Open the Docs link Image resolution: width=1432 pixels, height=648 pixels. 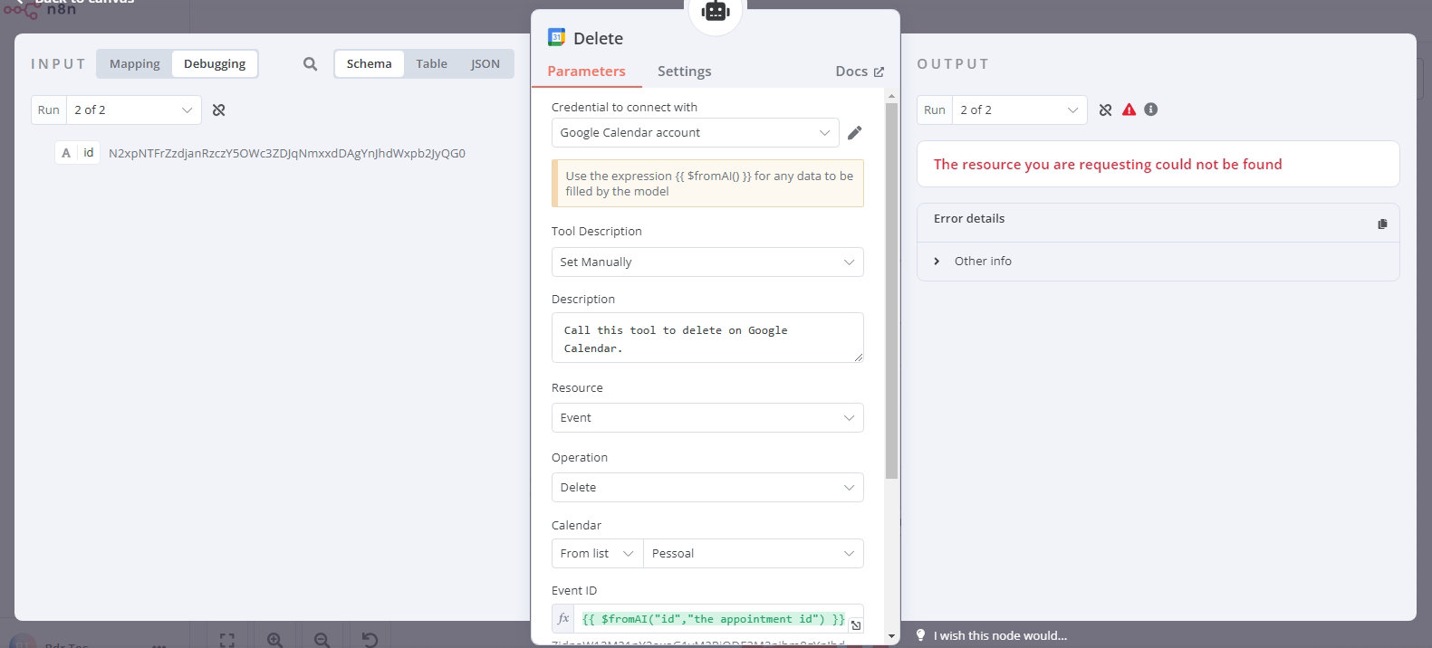click(x=860, y=71)
